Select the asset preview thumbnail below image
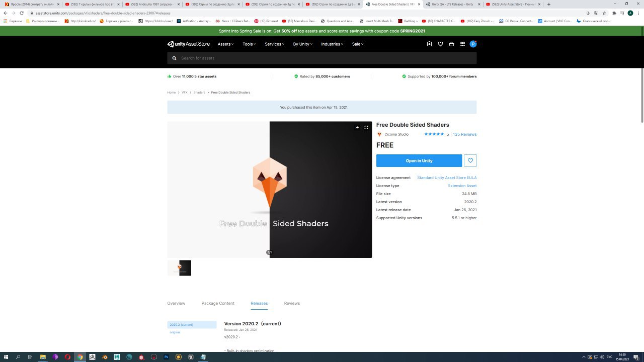Screen dimensions: 644x362 pyautogui.click(x=179, y=268)
